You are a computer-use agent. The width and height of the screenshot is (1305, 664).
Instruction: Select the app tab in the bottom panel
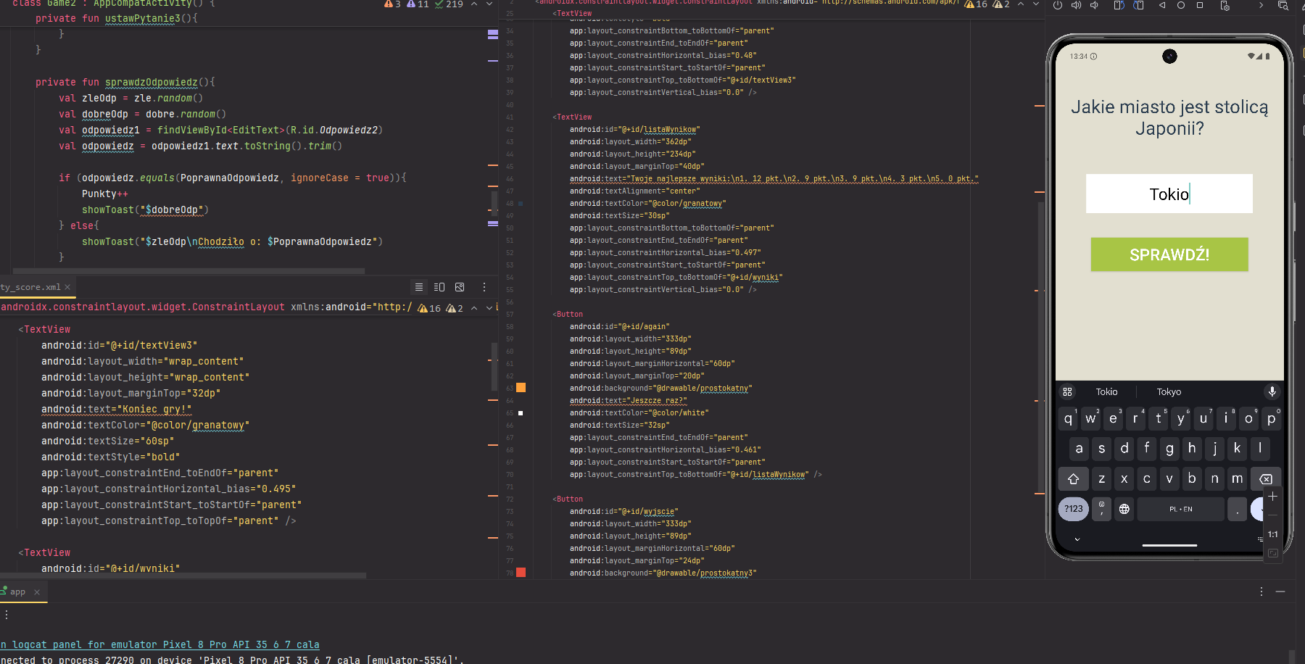coord(17,592)
